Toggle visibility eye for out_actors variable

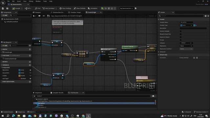point(30,73)
